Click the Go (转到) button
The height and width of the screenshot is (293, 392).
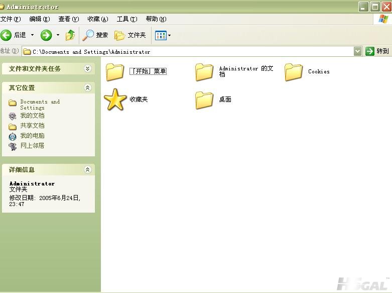(x=377, y=51)
